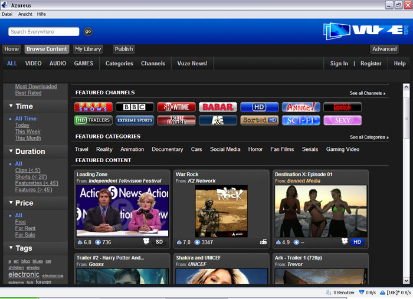Viewport: 413px width, 299px height.
Task: Open the Showtime channel badge
Action: 176,107
